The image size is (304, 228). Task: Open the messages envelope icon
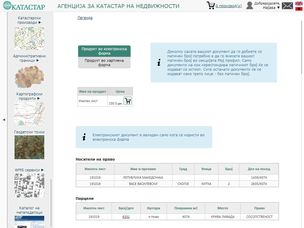287,6
